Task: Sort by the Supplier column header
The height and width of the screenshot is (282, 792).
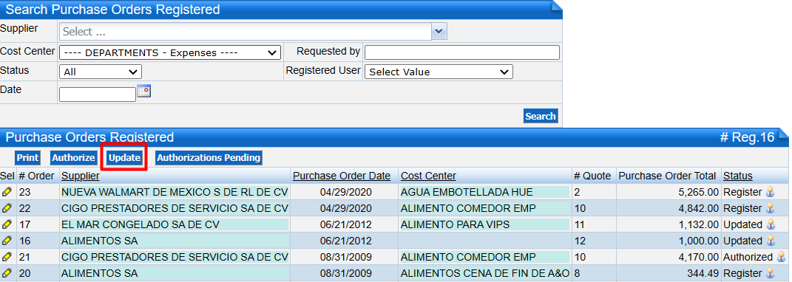Action: coord(81,176)
